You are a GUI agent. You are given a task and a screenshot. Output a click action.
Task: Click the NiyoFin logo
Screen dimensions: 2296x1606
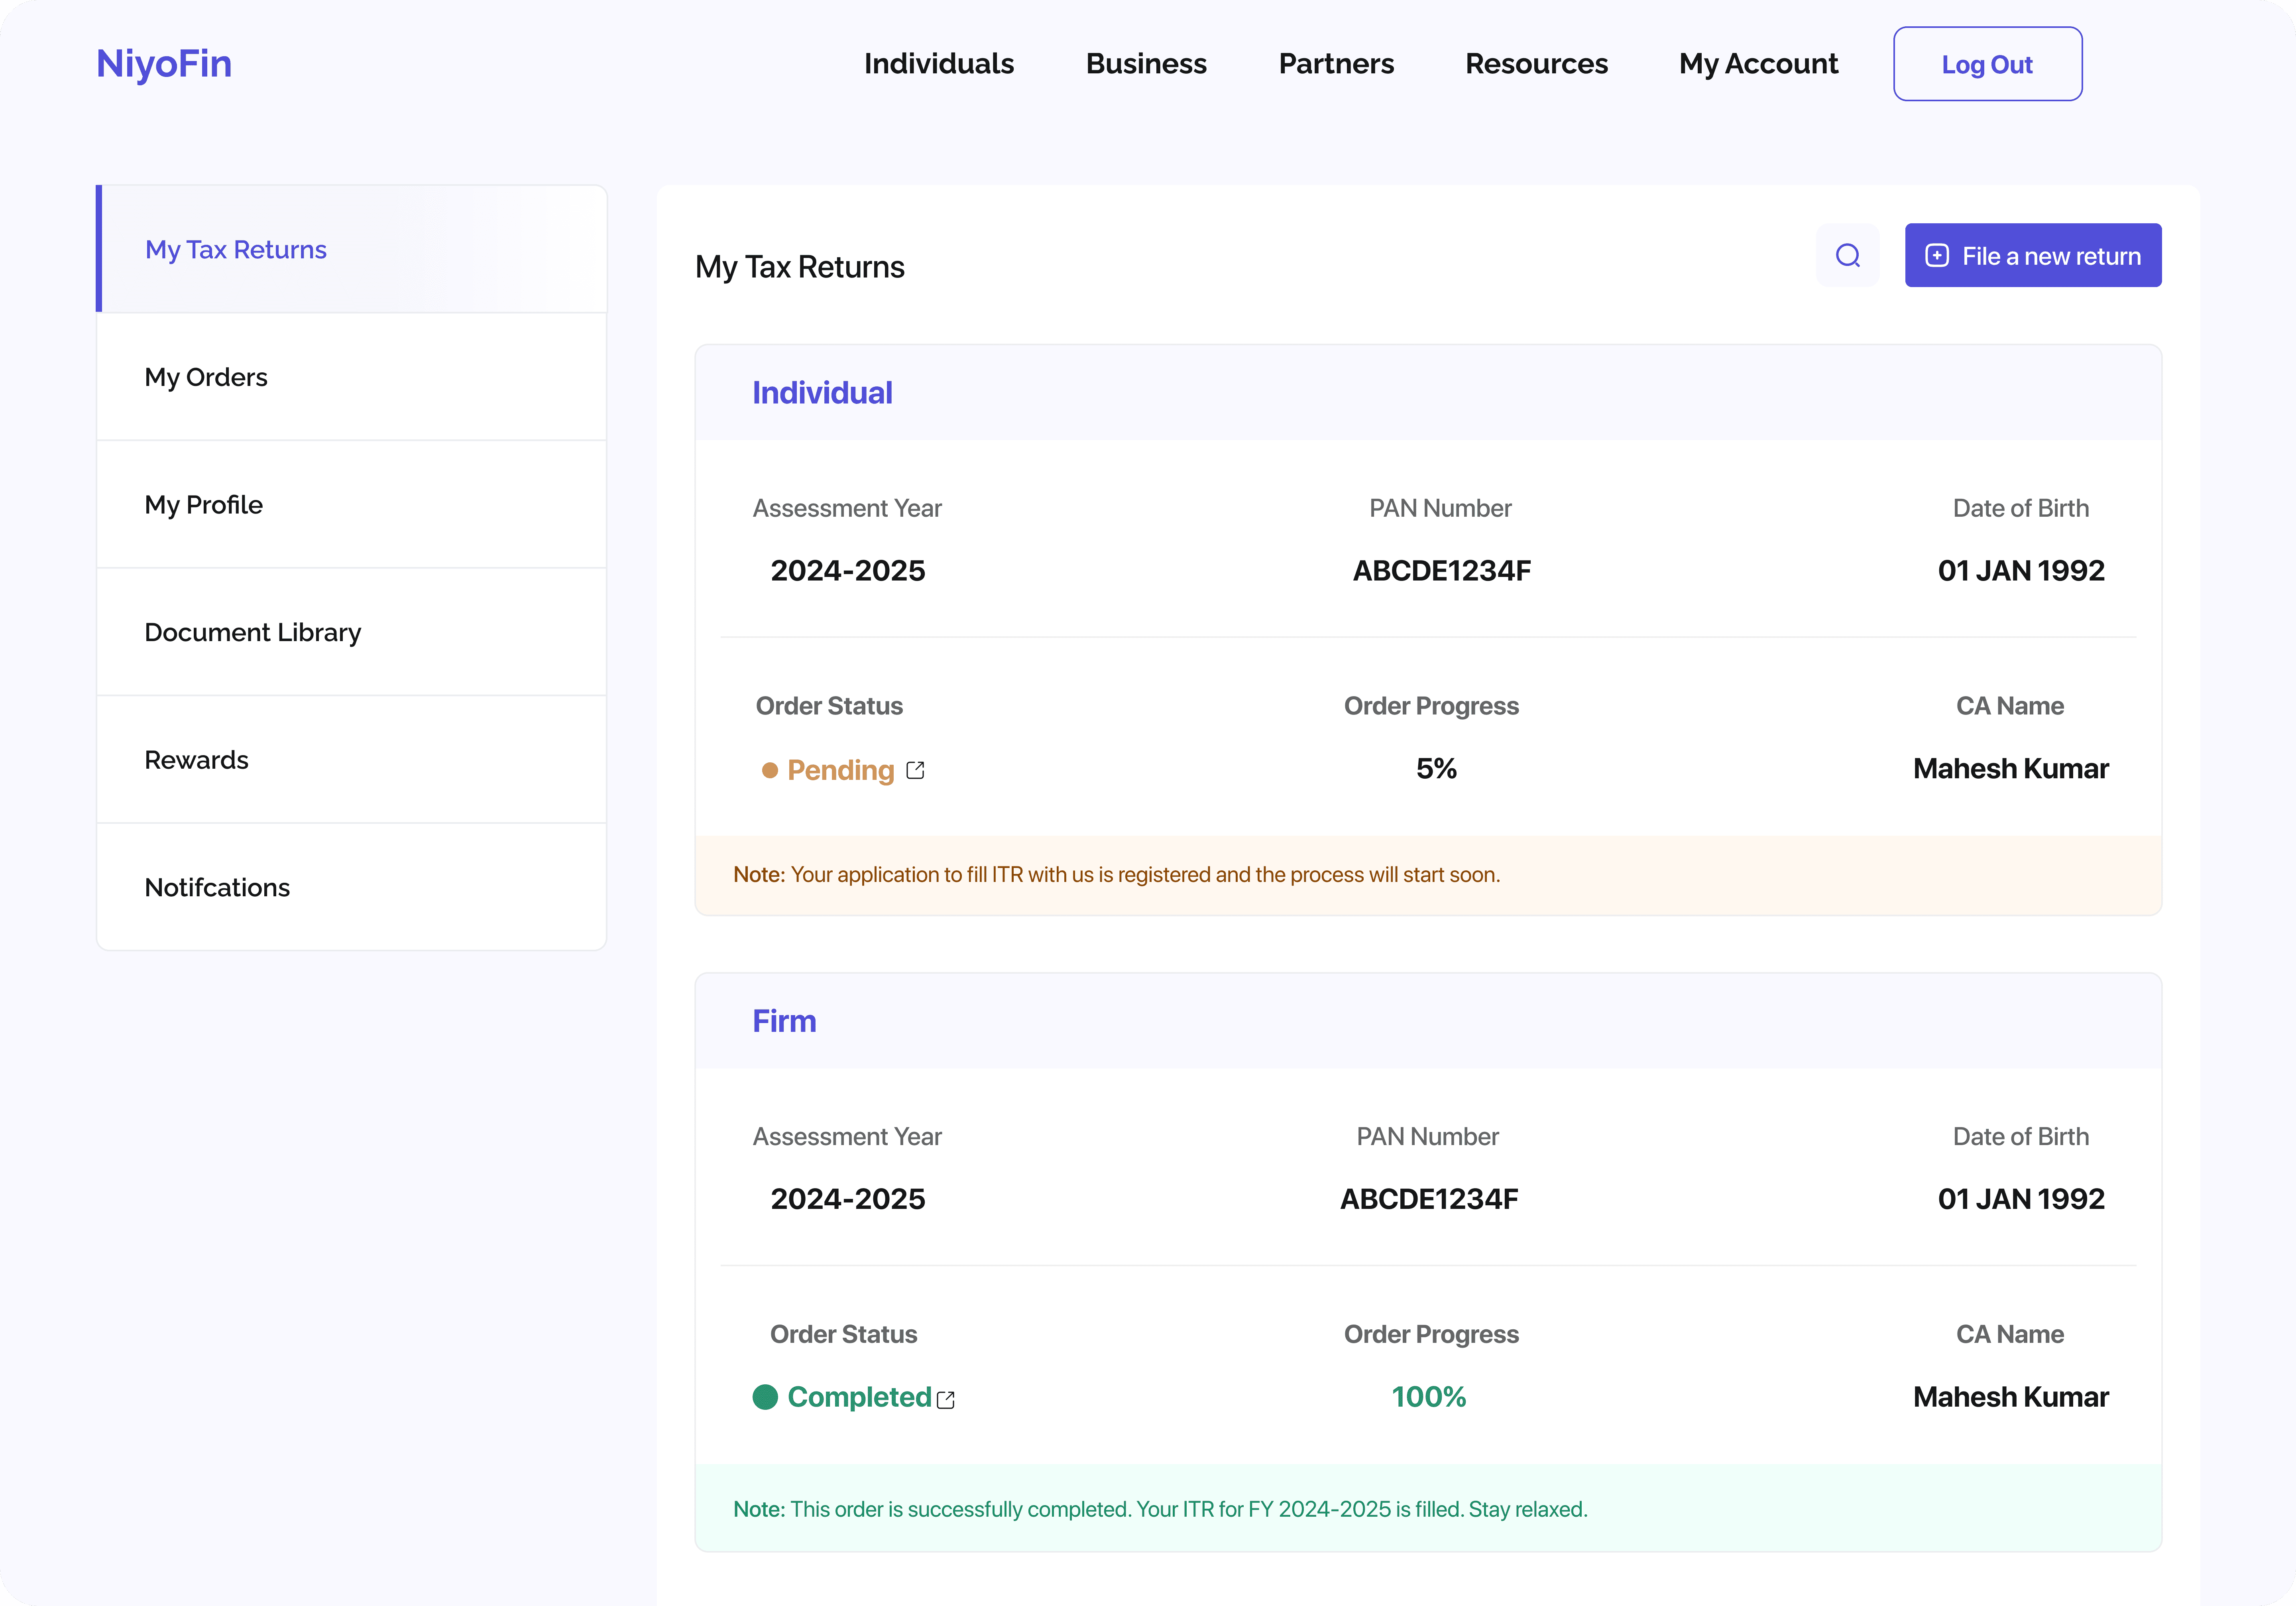[164, 64]
